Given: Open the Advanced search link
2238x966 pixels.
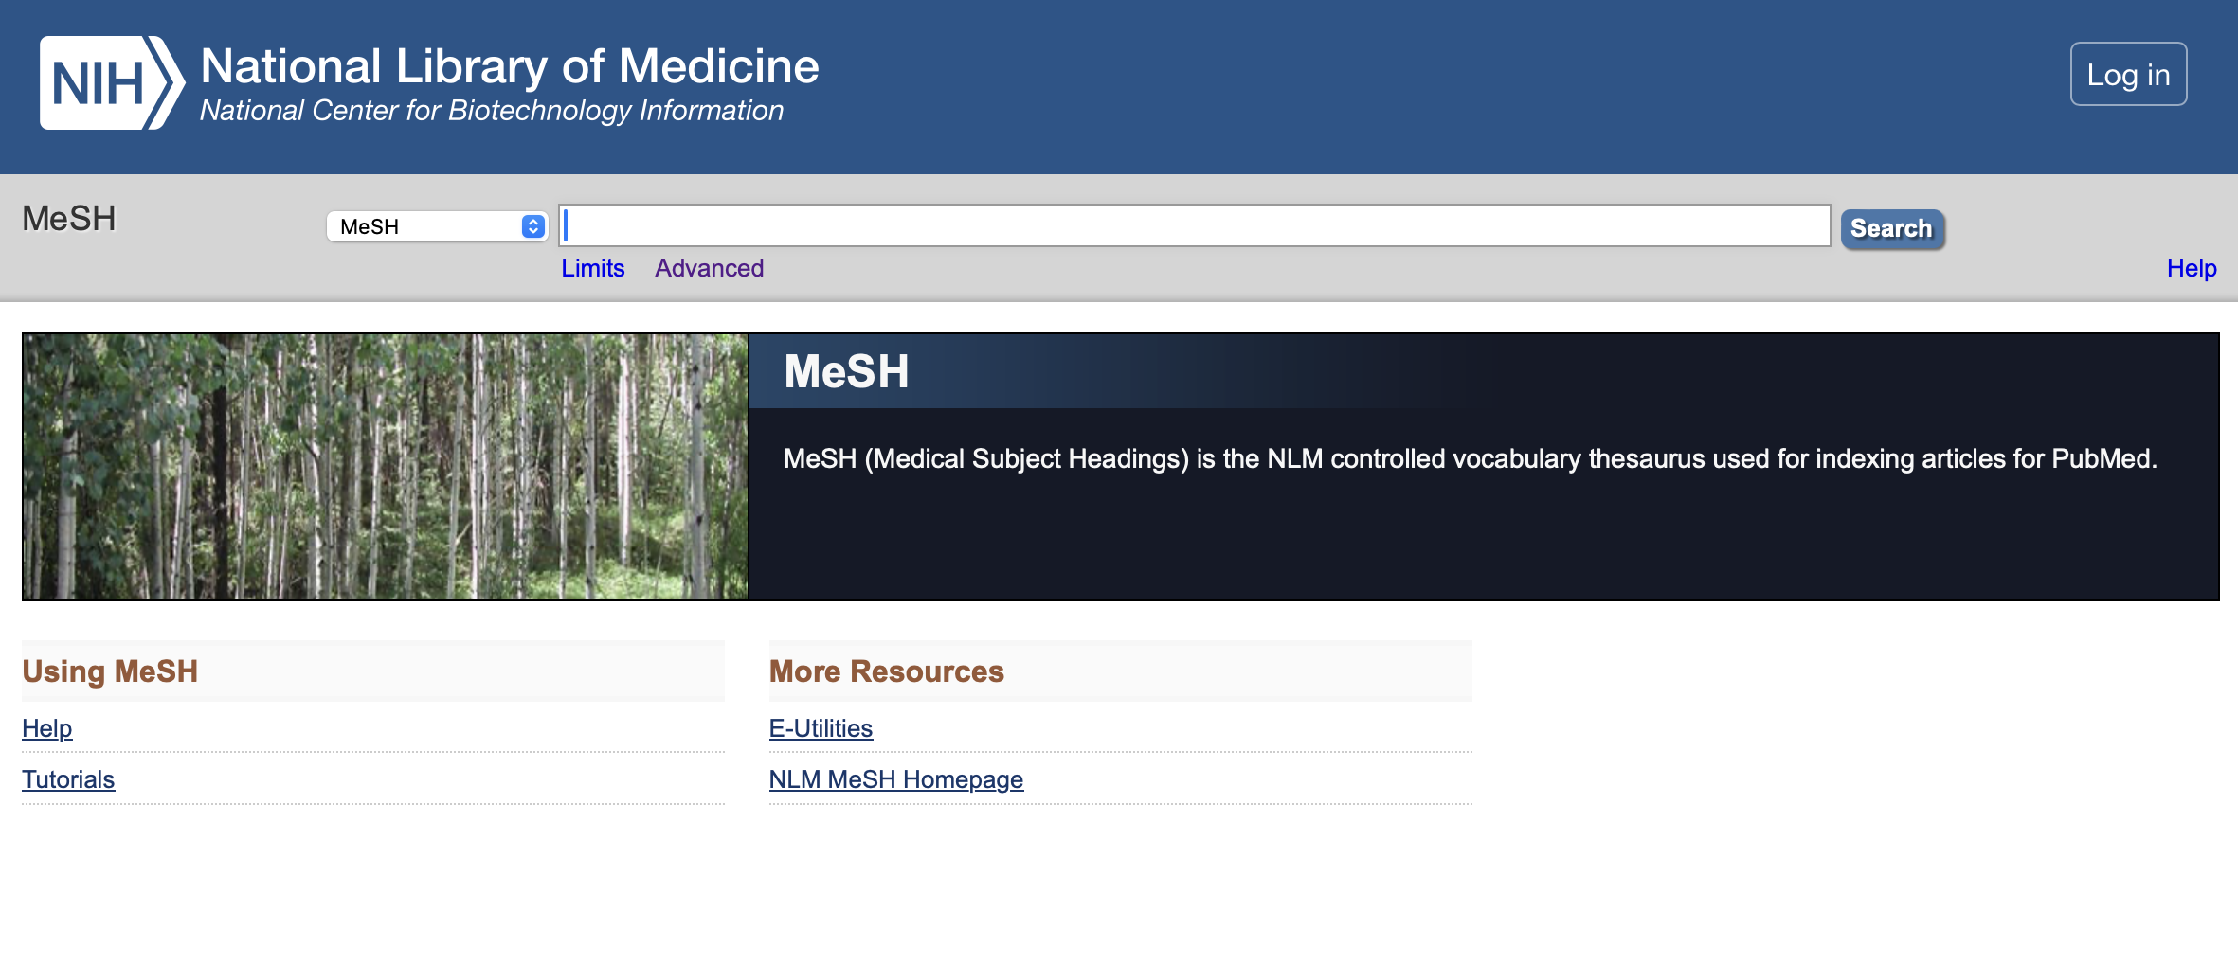Looking at the screenshot, I should point(709,268).
